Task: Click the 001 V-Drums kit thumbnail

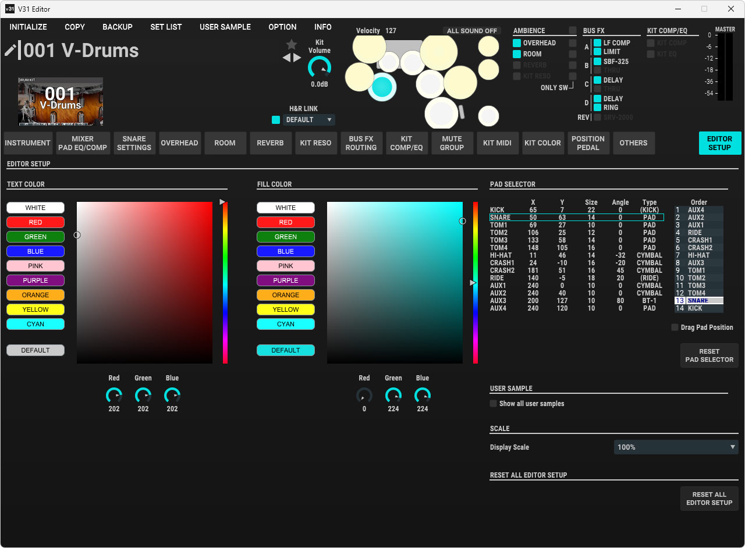Action: (61, 101)
